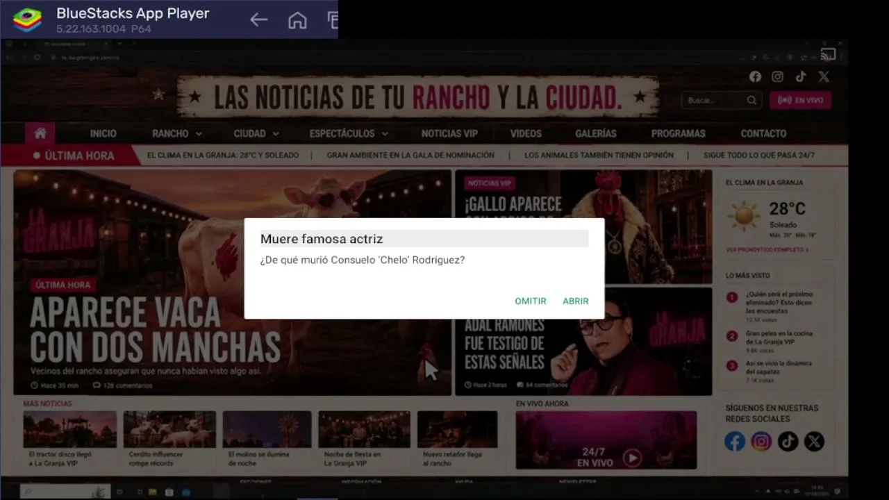Click the 'Adal Ramones fue testigo' headline
The height and width of the screenshot is (500, 889).
click(504, 344)
